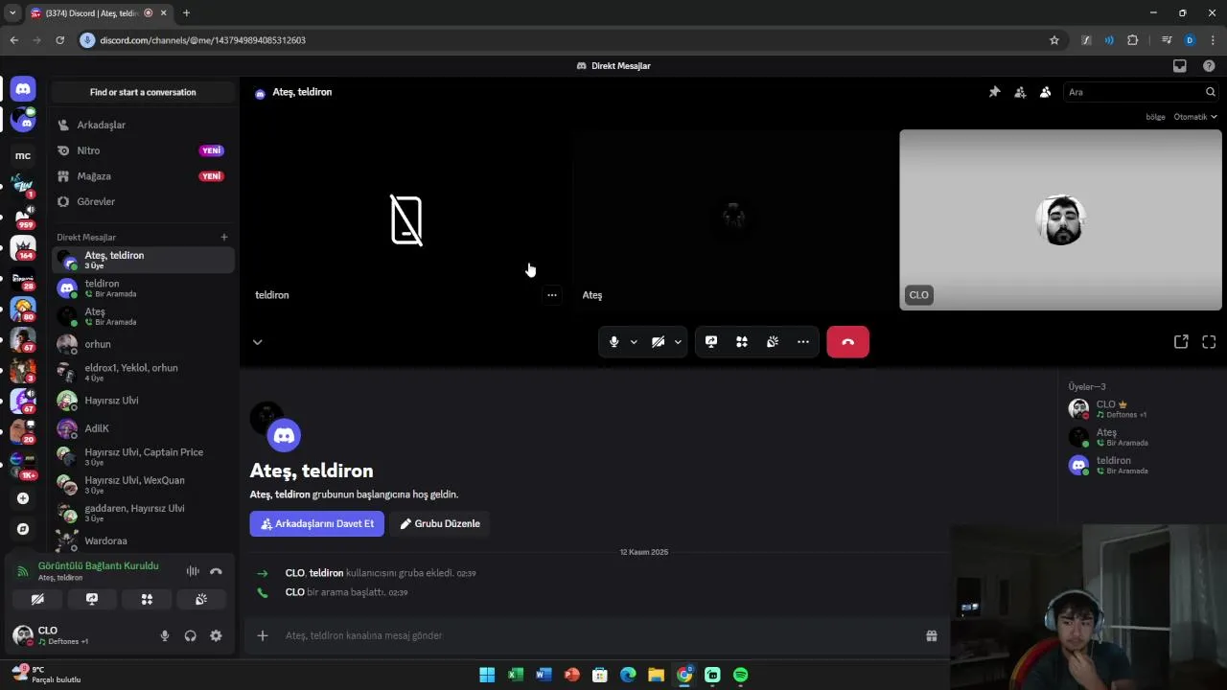Open Windows Start menu

[x=487, y=675]
